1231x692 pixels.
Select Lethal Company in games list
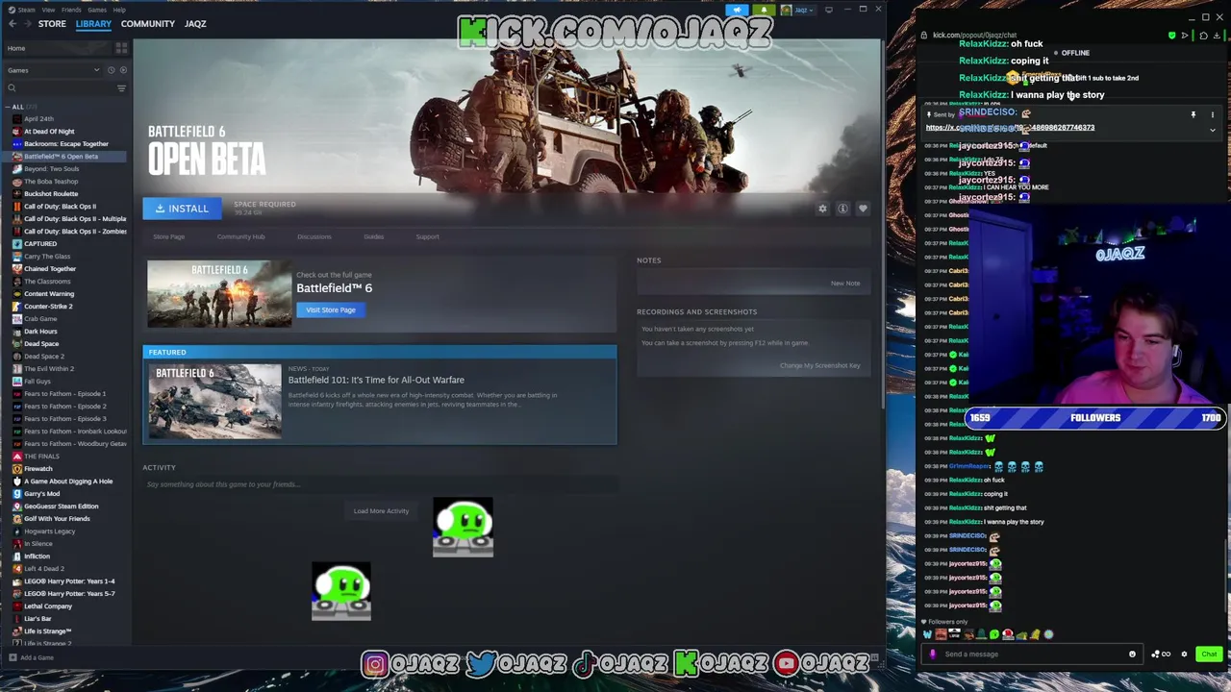tap(48, 606)
